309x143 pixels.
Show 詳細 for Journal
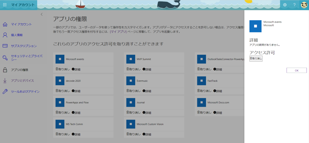point(147,112)
